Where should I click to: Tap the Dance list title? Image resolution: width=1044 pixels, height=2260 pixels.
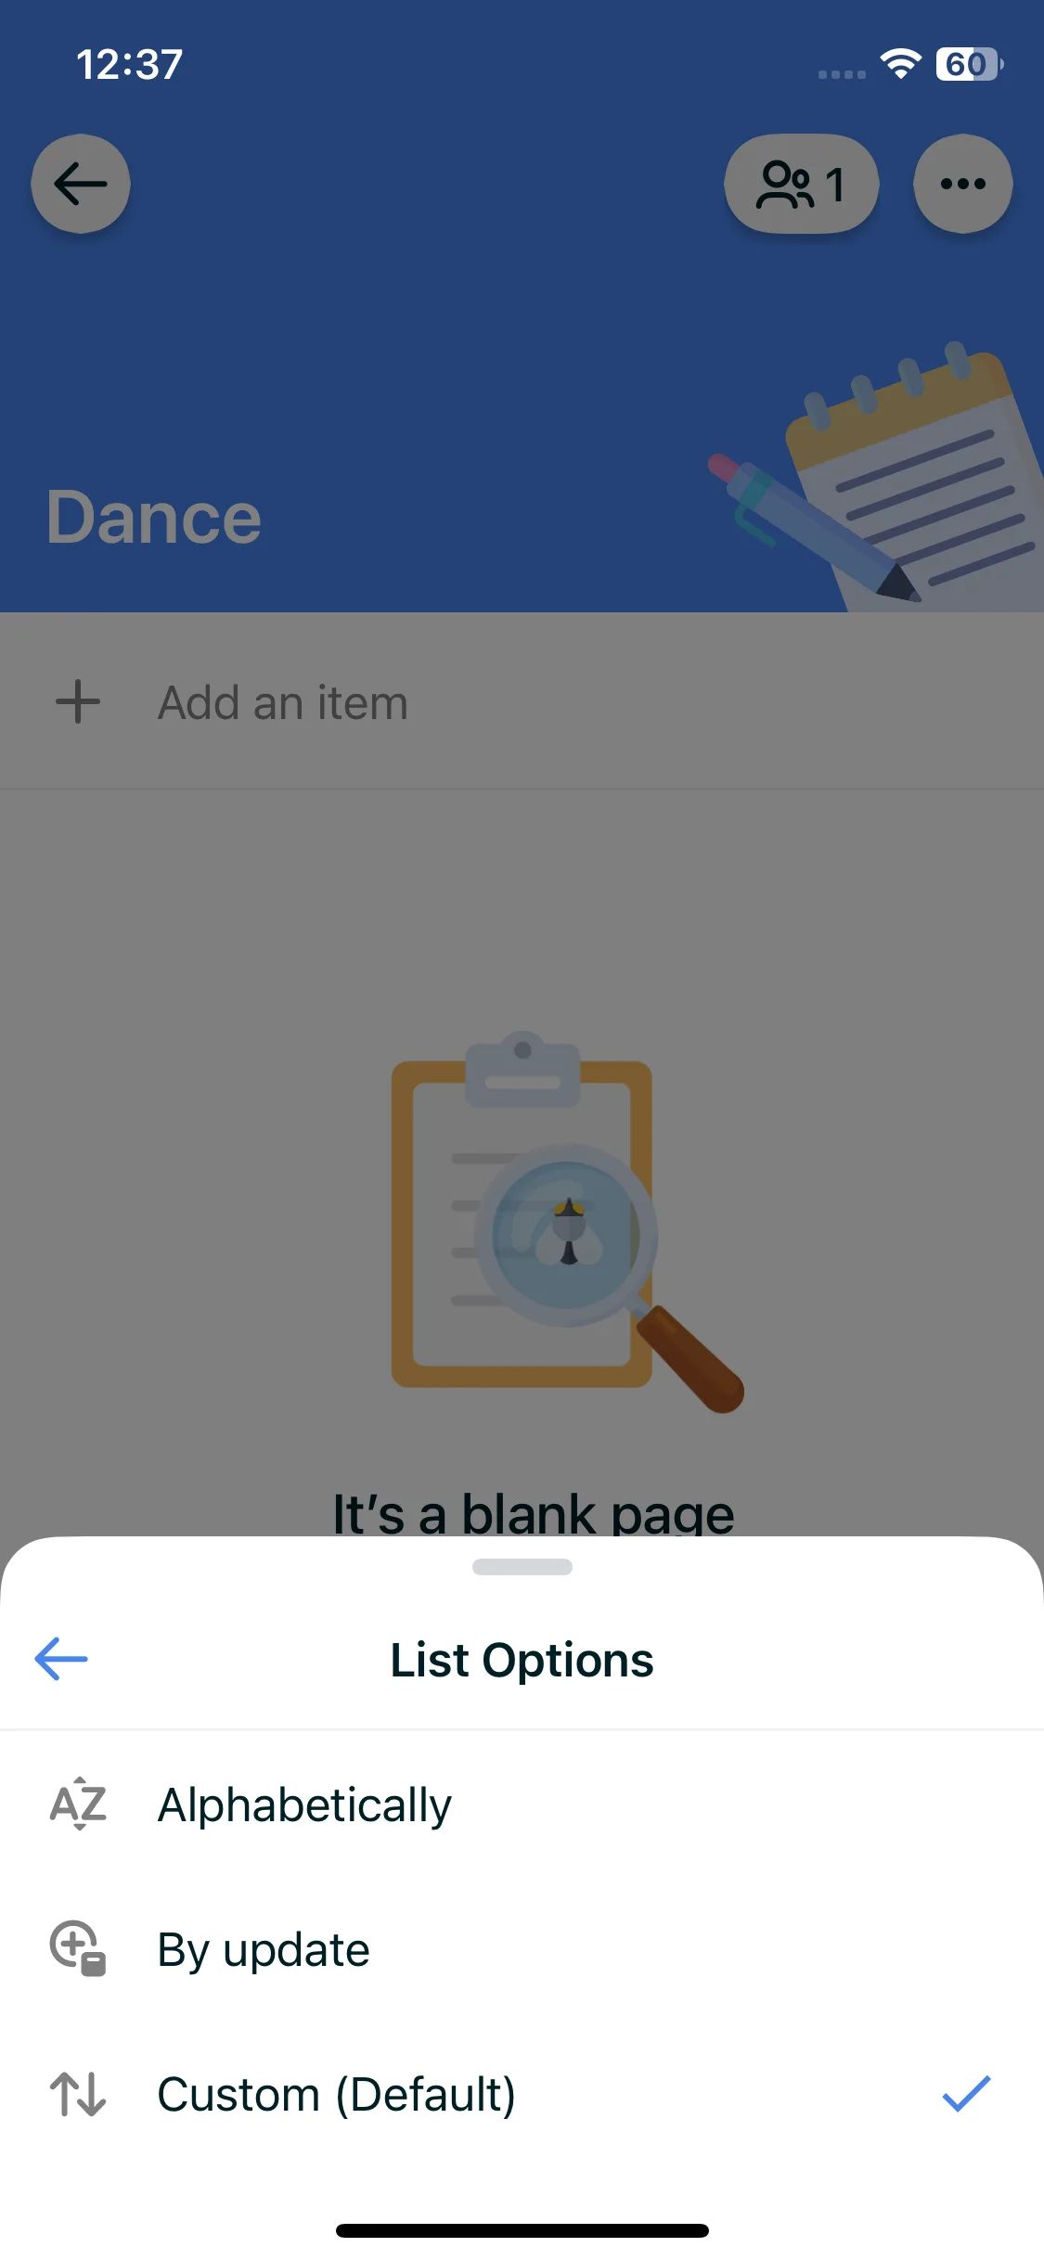154,517
